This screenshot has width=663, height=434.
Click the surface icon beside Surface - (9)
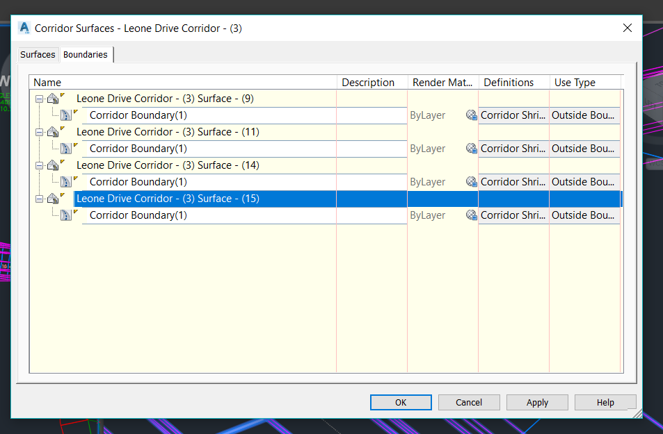pos(52,98)
